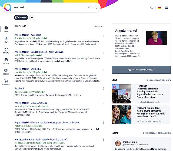Click Ivanka Trump profile avatar
This screenshot has height=151, width=173.
[x=118, y=143]
